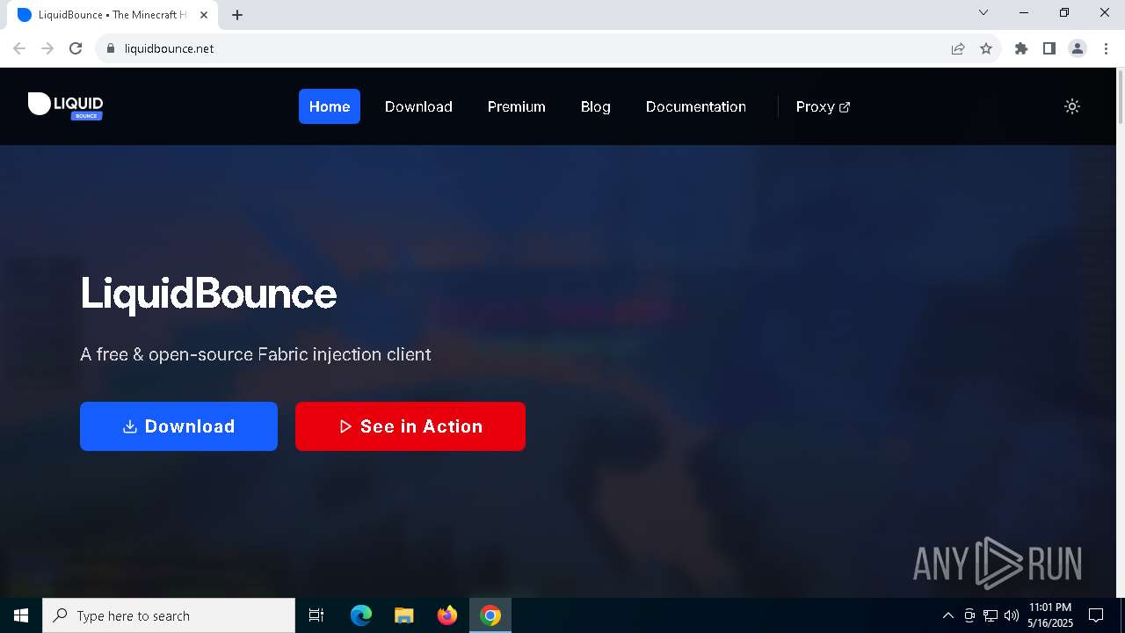This screenshot has width=1125, height=633.
Task: Open the tab search dropdown chevron
Action: (x=983, y=12)
